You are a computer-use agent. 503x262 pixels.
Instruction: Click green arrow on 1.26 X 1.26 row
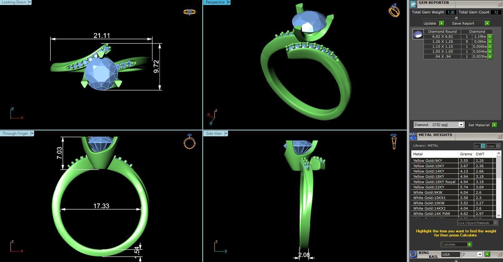[x=490, y=41]
